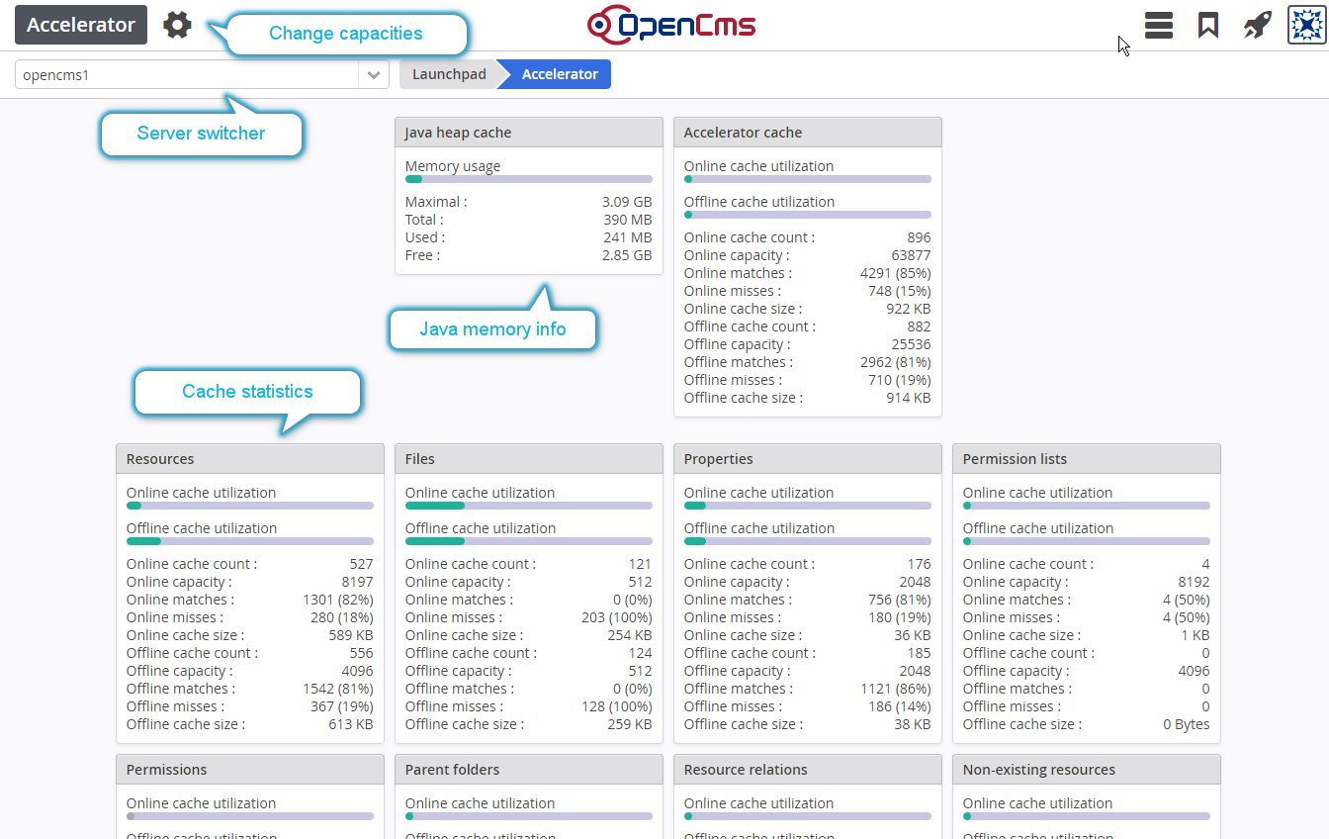The width and height of the screenshot is (1329, 839).
Task: Click the OpenCms logo
Action: (x=671, y=25)
